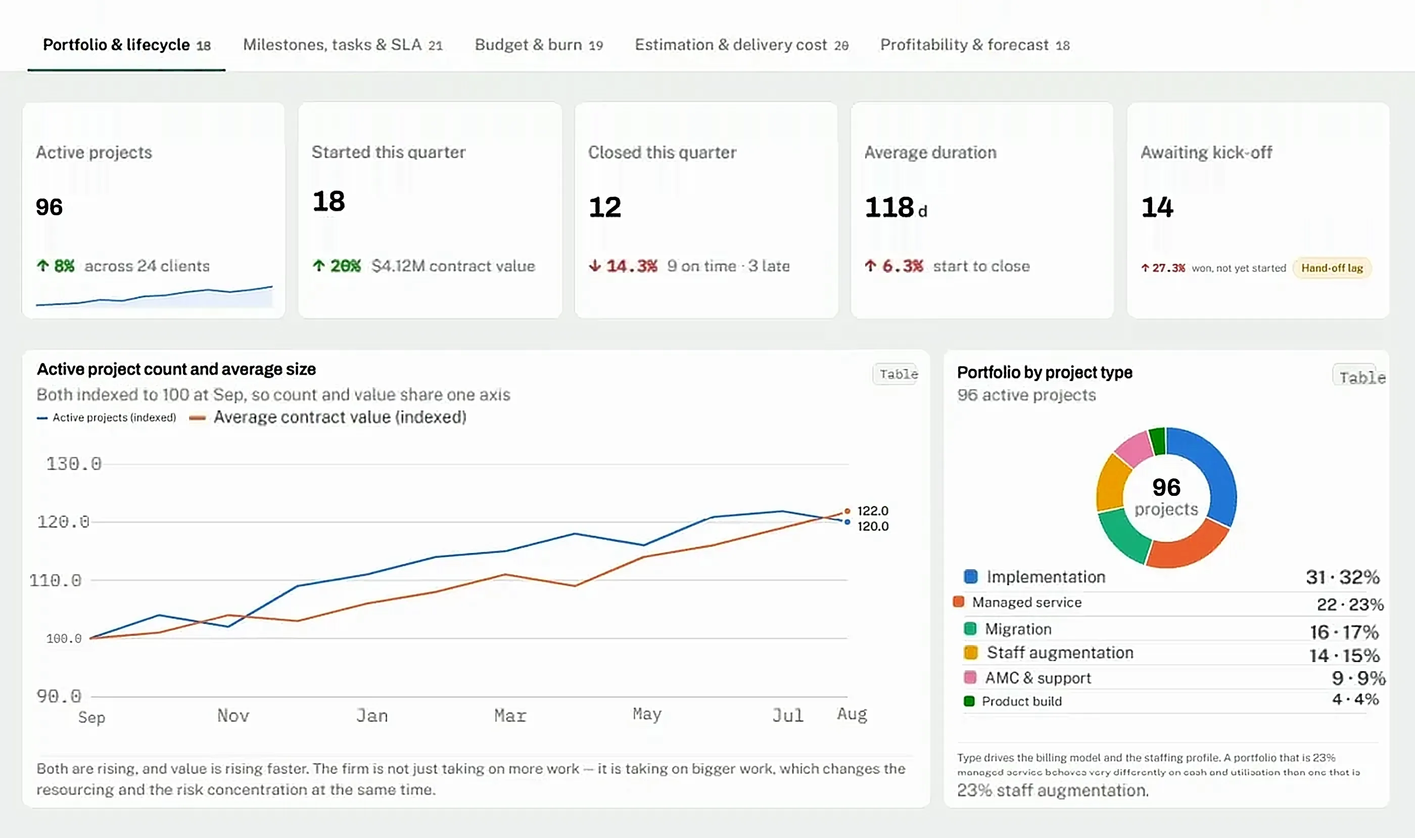Click the Implementation blue legend swatch
The width and height of the screenshot is (1415, 838).
pyautogui.click(x=971, y=577)
